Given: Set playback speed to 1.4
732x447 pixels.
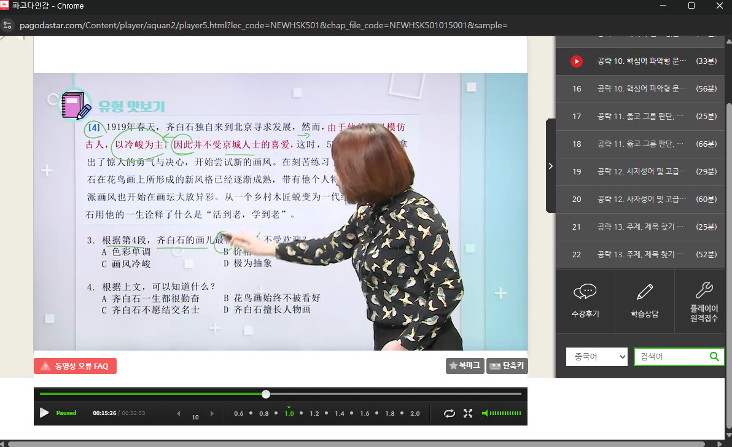Looking at the screenshot, I should [340, 413].
